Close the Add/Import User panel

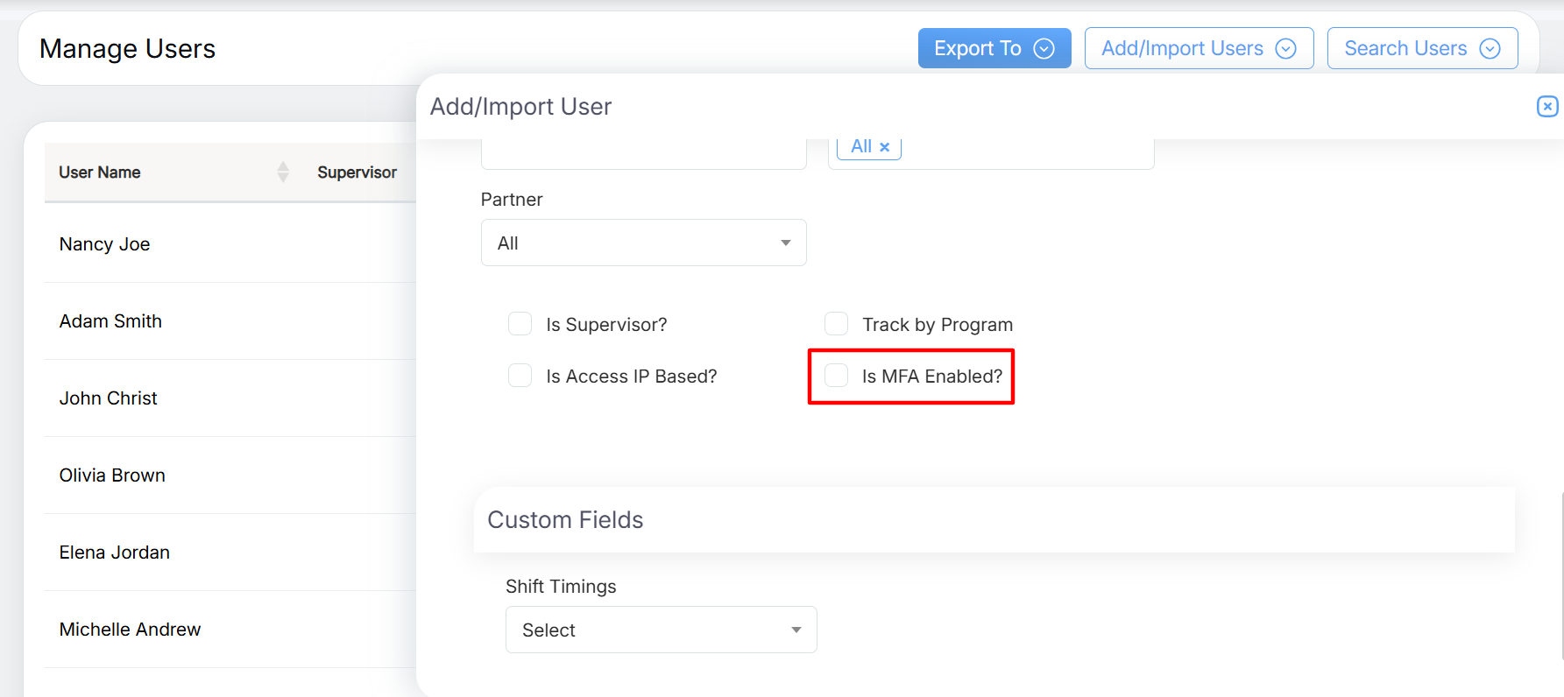pyautogui.click(x=1547, y=106)
